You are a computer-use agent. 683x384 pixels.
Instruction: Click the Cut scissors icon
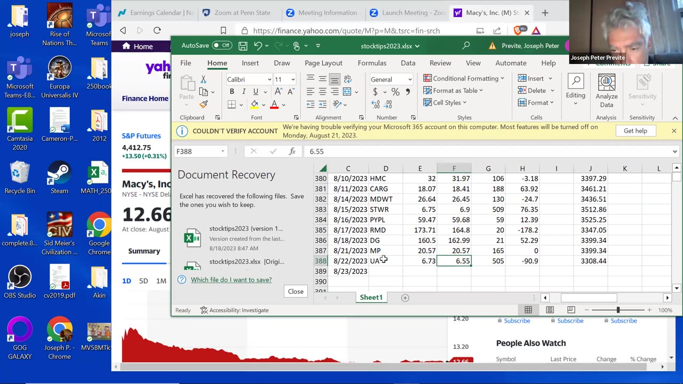[x=203, y=79]
